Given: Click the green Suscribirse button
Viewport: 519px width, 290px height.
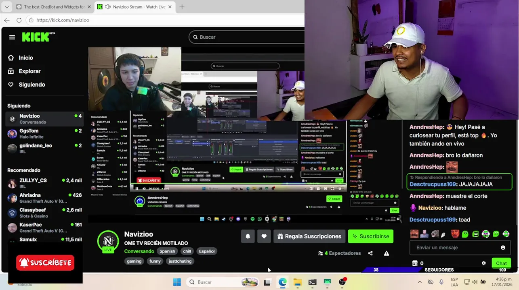Looking at the screenshot, I should coord(371,236).
